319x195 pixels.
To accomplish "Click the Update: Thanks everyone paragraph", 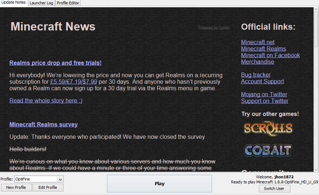I will coord(107,137).
